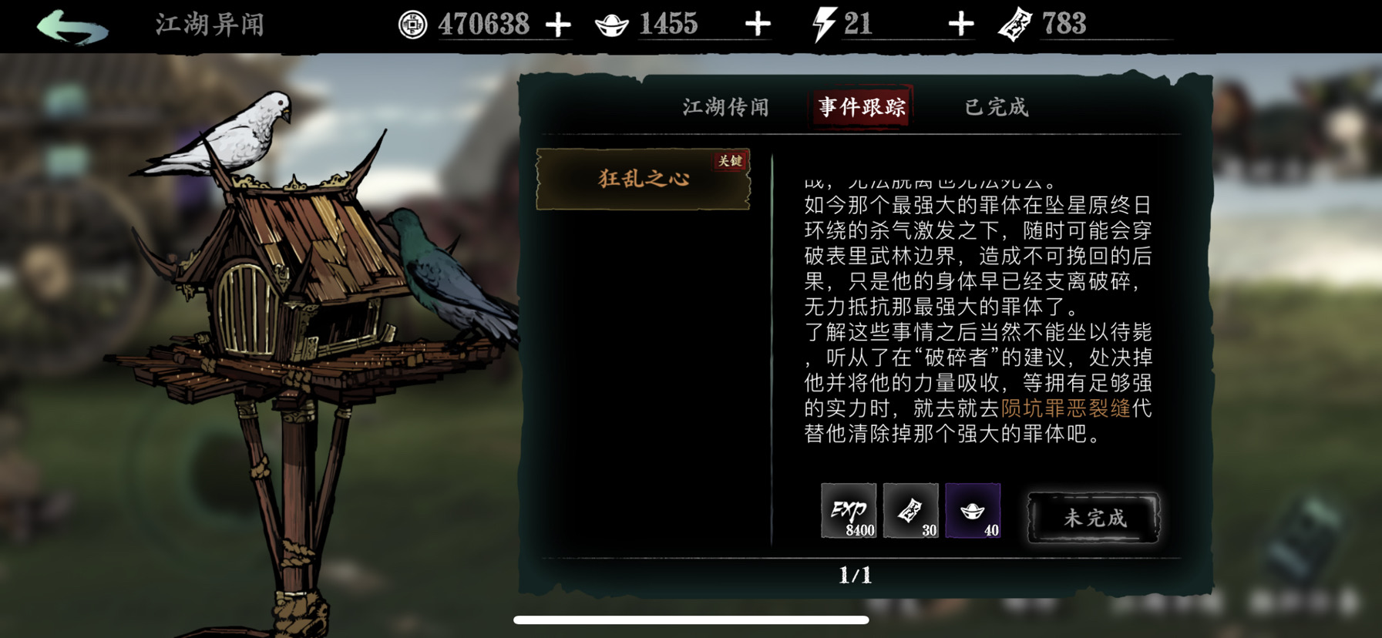Click the 1/1 page indicator
The width and height of the screenshot is (1382, 638).
[x=855, y=575]
